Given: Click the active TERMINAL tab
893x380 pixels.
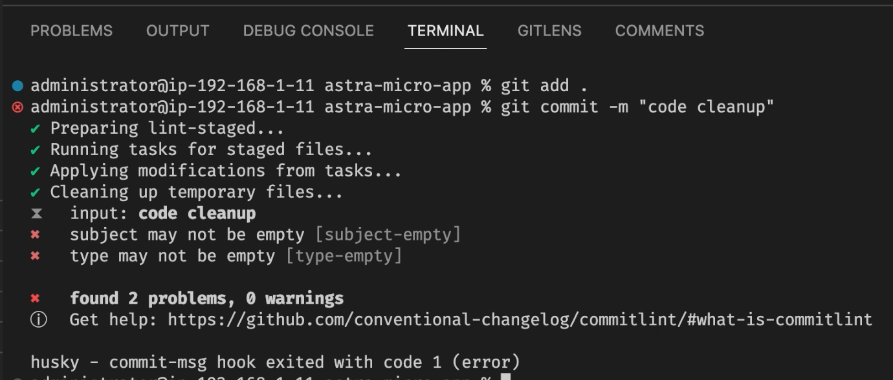Looking at the screenshot, I should pyautogui.click(x=445, y=30).
